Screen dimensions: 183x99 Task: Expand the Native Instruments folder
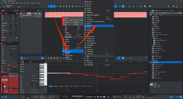click(x=152, y=64)
